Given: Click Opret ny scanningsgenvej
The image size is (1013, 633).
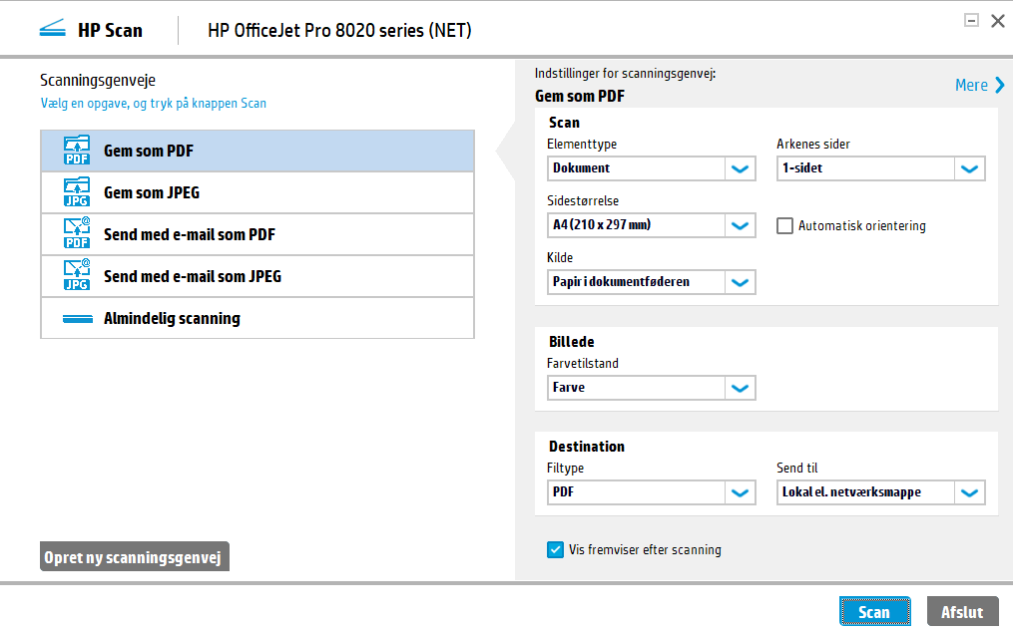Looking at the screenshot, I should pyautogui.click(x=134, y=556).
